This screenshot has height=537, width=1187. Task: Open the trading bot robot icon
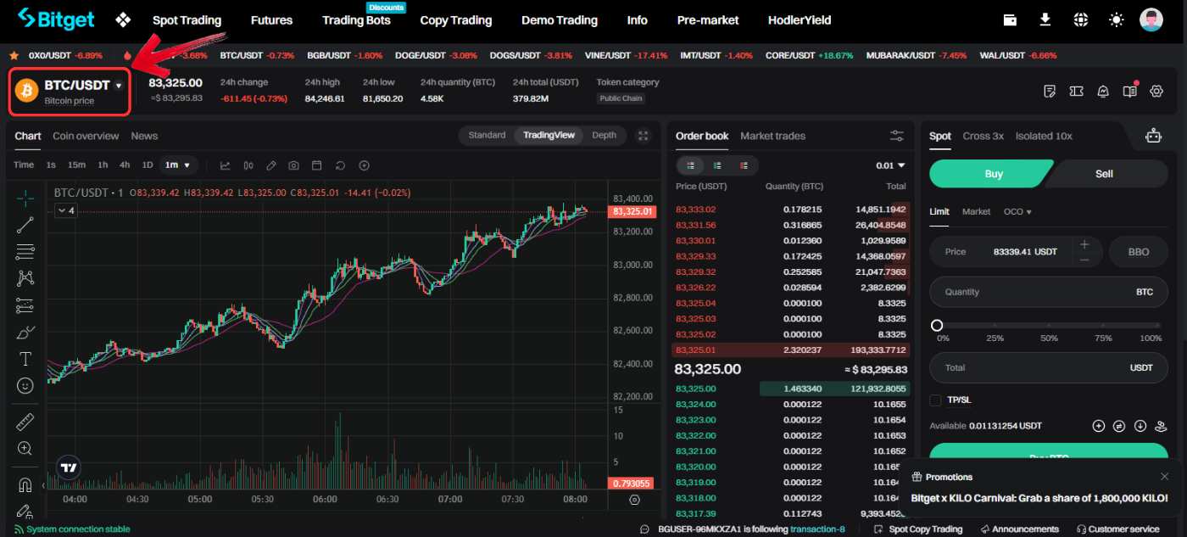point(1152,136)
